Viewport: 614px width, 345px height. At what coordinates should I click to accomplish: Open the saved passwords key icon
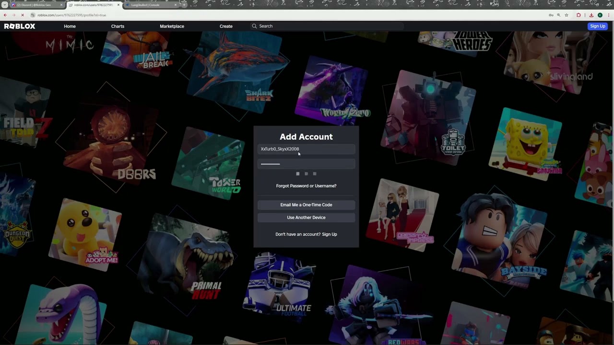point(551,15)
